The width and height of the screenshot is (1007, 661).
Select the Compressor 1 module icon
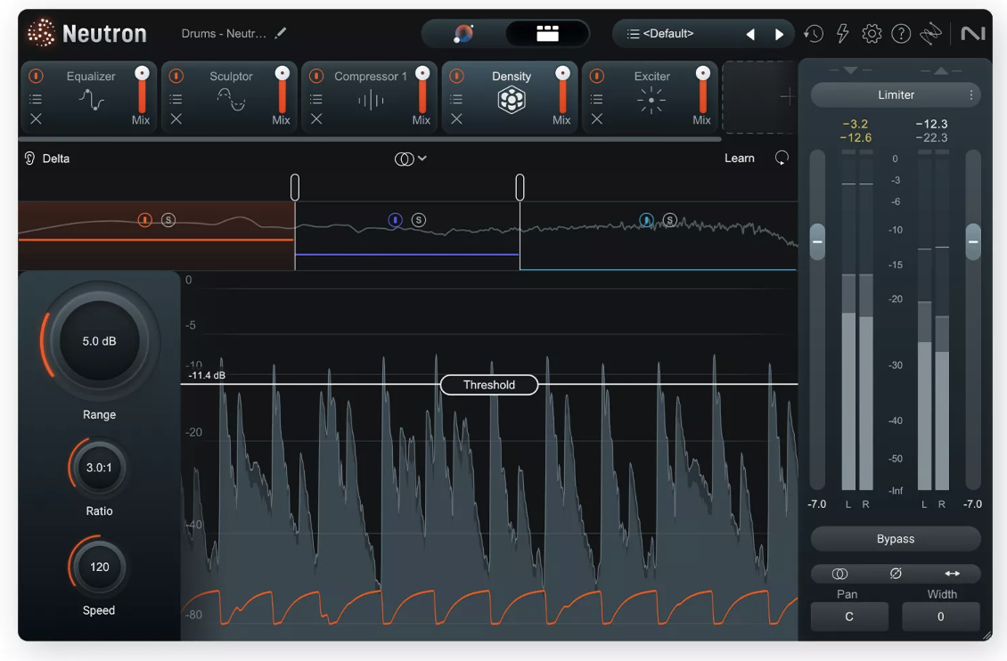tap(371, 100)
